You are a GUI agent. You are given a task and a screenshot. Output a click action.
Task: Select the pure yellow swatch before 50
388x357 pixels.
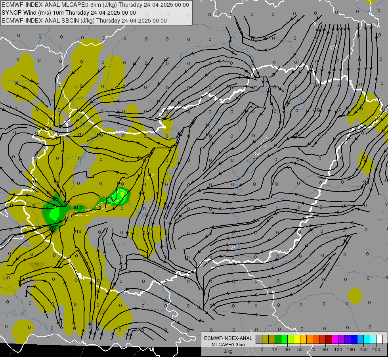tap(297, 339)
